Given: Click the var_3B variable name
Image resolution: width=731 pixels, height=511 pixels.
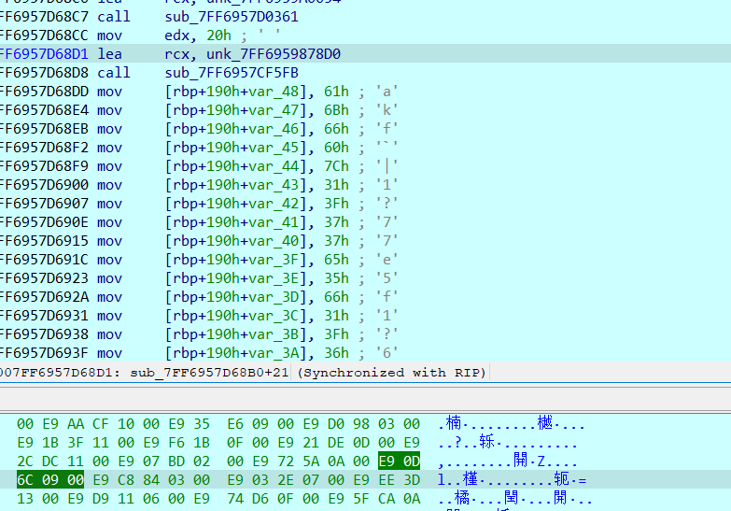Looking at the screenshot, I should pyautogui.click(x=274, y=334).
